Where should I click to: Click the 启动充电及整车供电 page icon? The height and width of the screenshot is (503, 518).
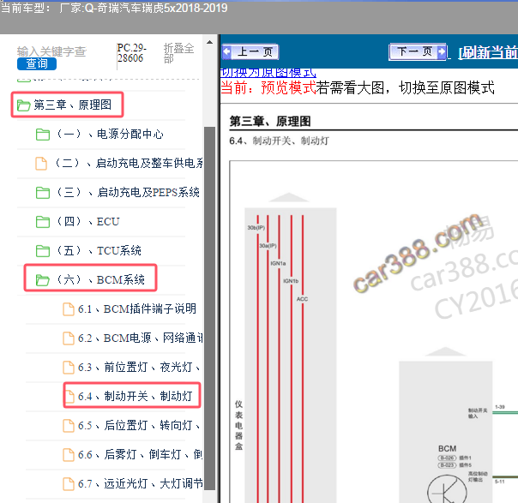point(41,164)
